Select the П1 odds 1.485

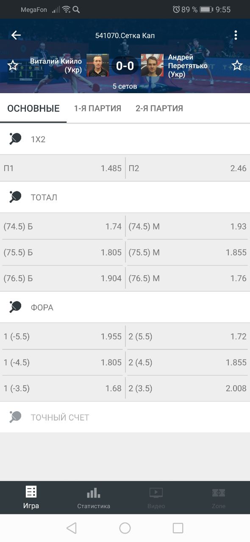62,168
